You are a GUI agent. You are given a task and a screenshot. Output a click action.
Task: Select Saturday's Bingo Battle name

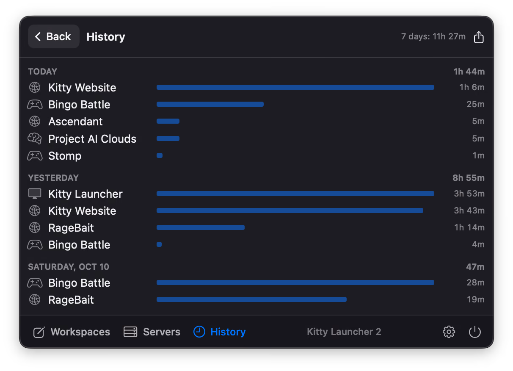(79, 283)
